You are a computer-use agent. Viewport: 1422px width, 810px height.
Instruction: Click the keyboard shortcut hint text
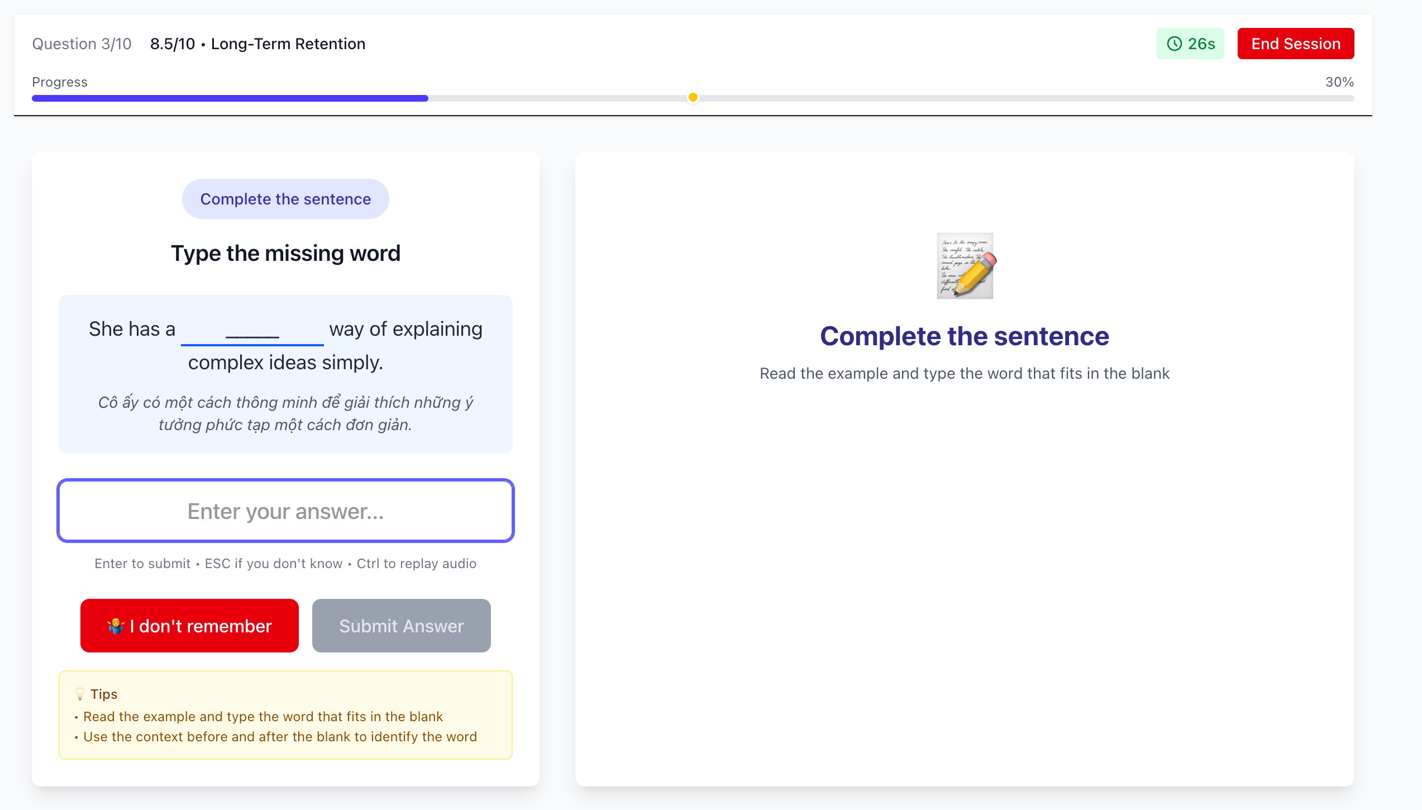(x=285, y=564)
